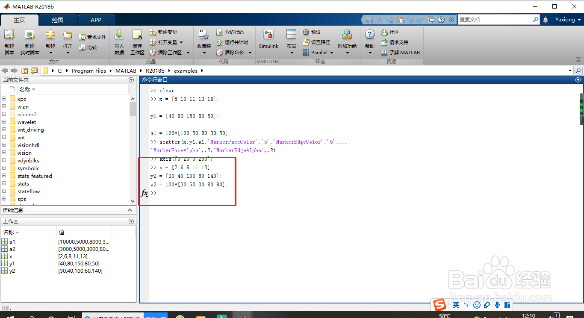
Task: Click the back navigation arrow
Action: pyautogui.click(x=5, y=71)
